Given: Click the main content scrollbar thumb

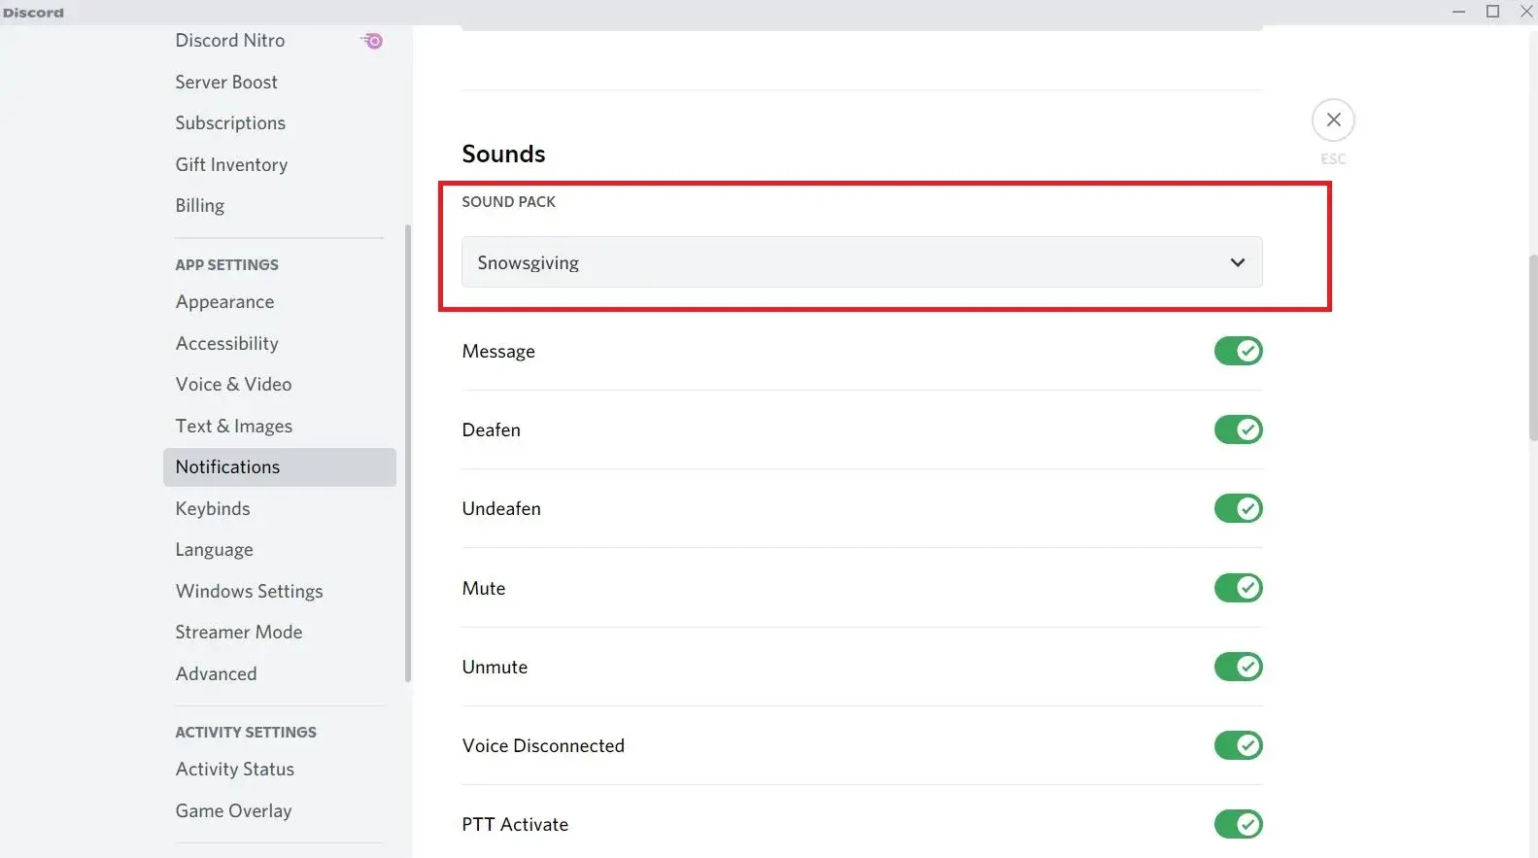Looking at the screenshot, I should [x=1532, y=347].
